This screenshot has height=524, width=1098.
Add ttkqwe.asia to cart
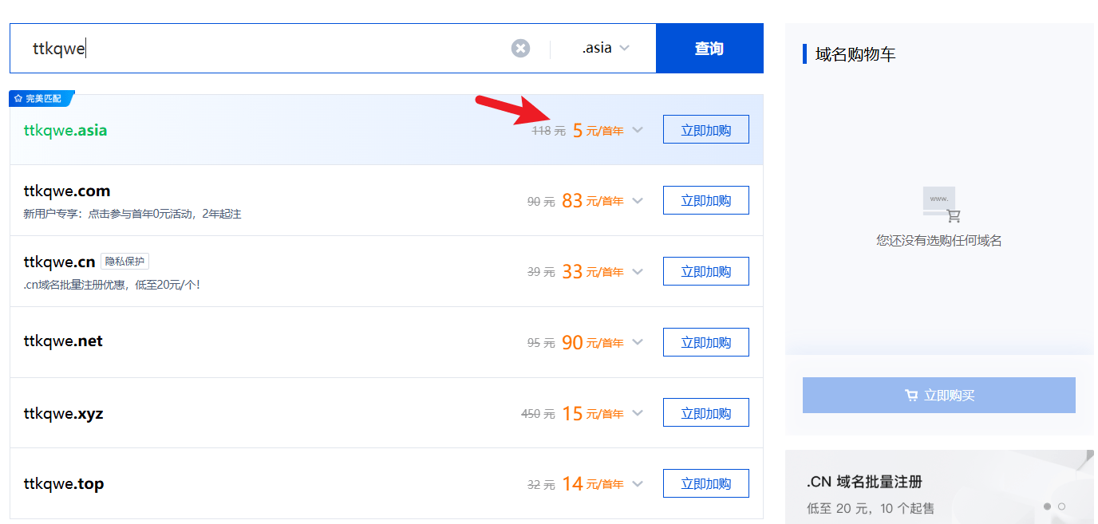coord(705,130)
